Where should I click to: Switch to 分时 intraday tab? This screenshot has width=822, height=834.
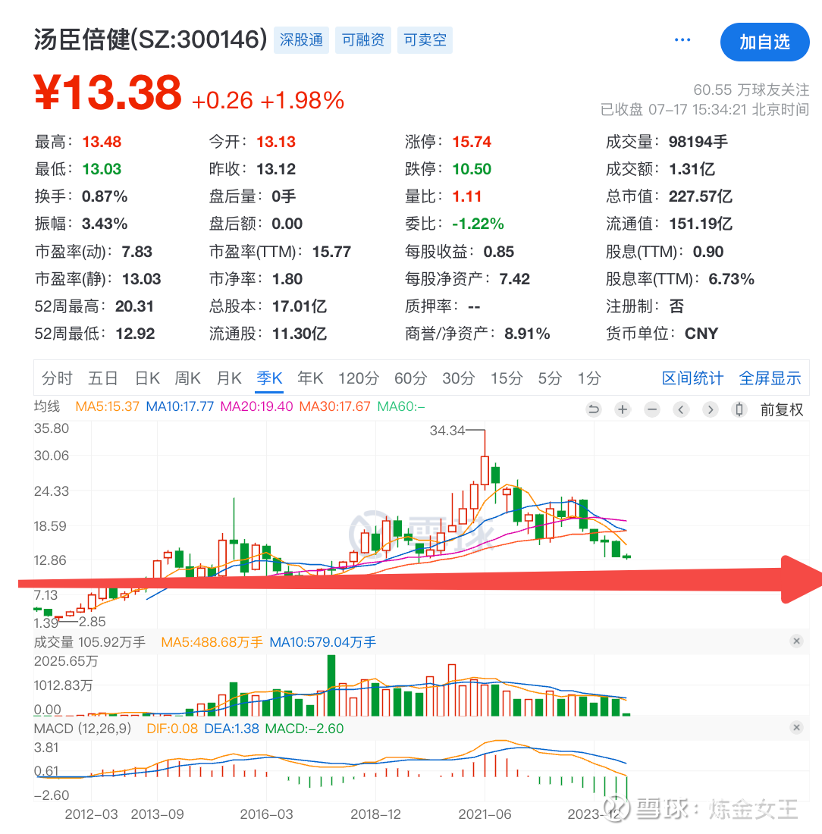click(57, 378)
